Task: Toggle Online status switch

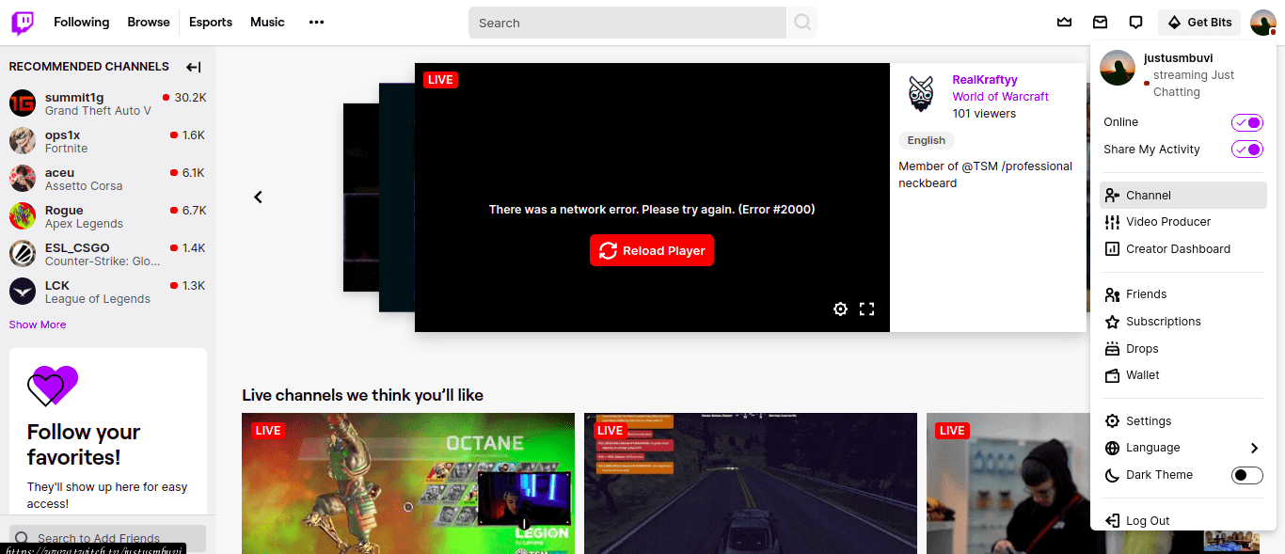Action: 1247,122
